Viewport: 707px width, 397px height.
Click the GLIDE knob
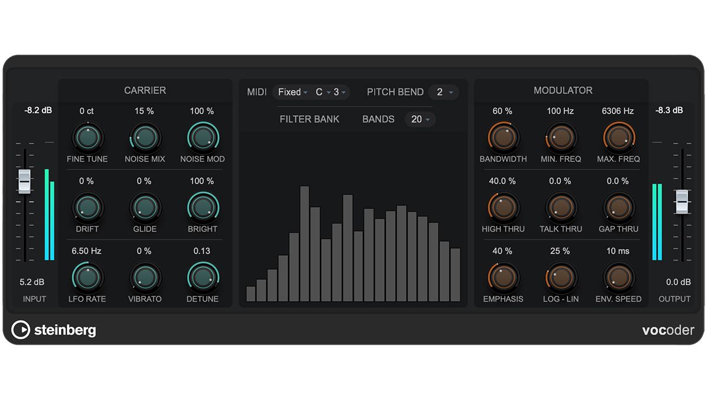(x=145, y=208)
